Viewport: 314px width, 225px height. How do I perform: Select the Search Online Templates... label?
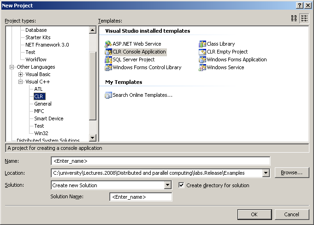[x=142, y=95]
